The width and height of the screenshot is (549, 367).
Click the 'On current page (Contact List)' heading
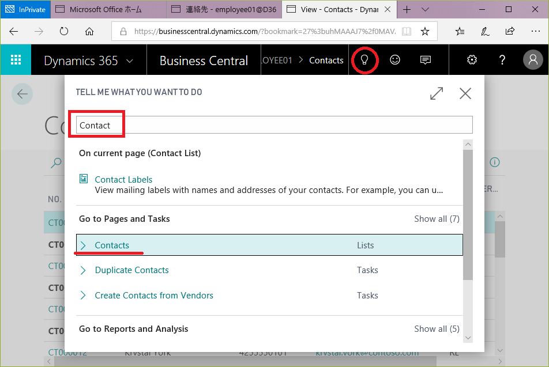[x=140, y=153]
